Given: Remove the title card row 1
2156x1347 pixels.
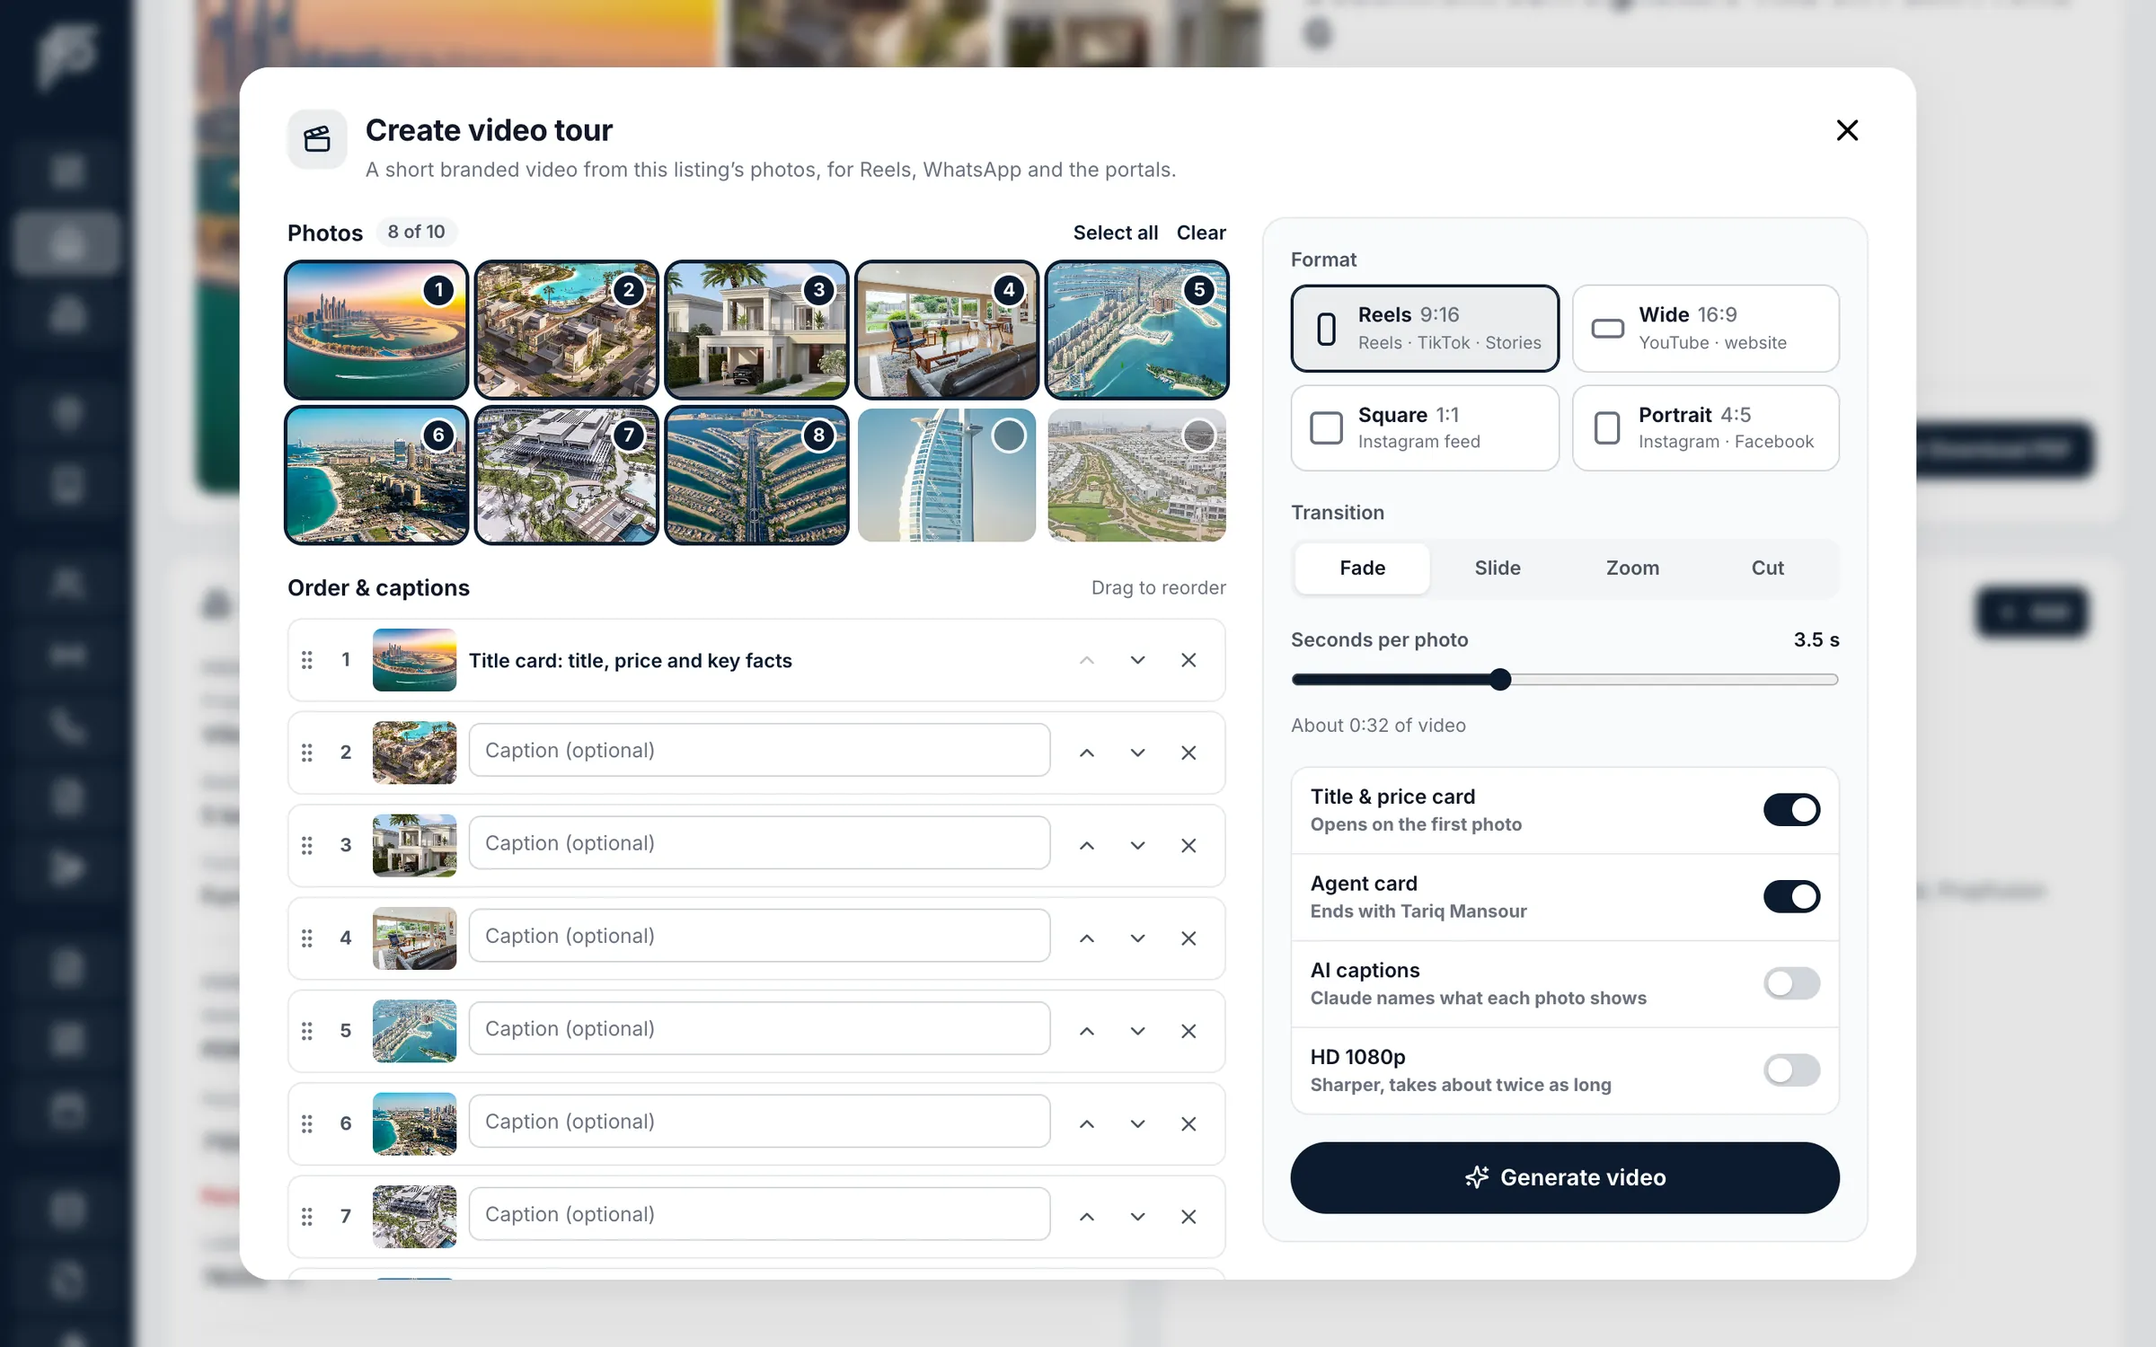Looking at the screenshot, I should [x=1188, y=660].
